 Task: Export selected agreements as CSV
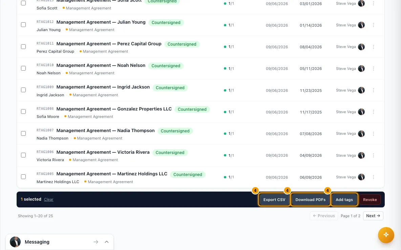(x=274, y=199)
